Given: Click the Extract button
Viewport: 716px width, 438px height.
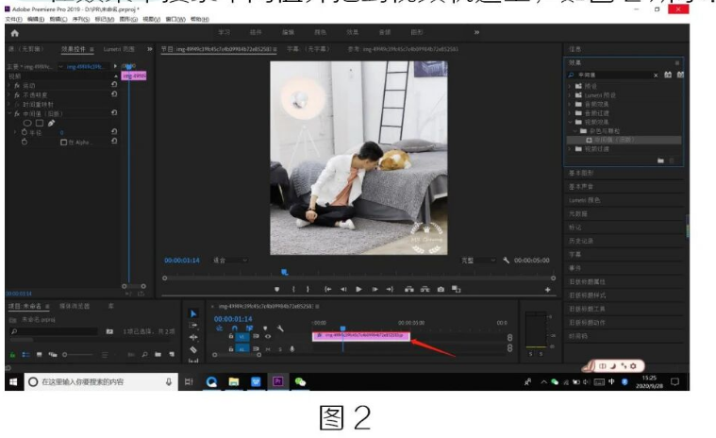Looking at the screenshot, I should [x=425, y=289].
